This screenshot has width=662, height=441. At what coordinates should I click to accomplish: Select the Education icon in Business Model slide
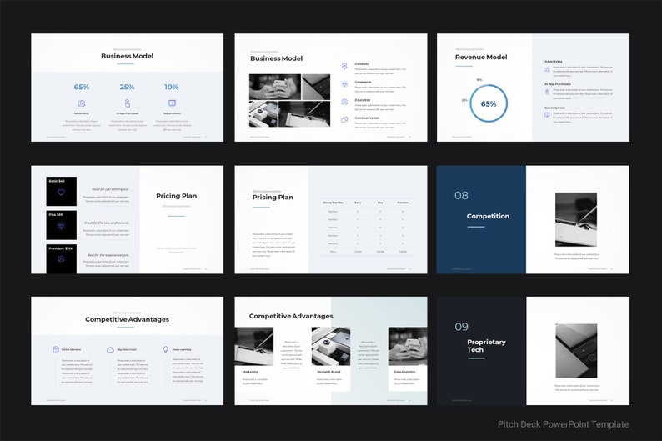[344, 102]
